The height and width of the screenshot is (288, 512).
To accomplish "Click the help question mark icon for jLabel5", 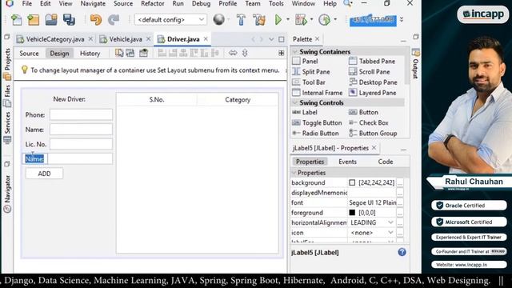I will tap(402, 252).
